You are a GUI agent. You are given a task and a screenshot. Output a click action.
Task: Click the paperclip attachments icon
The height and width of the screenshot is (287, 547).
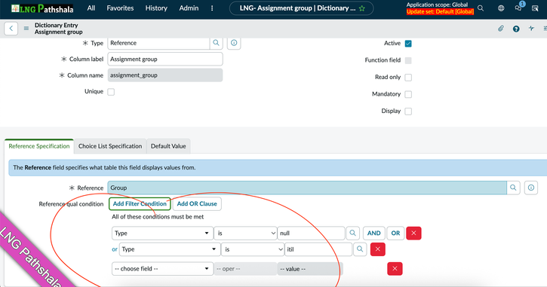pyautogui.click(x=501, y=29)
